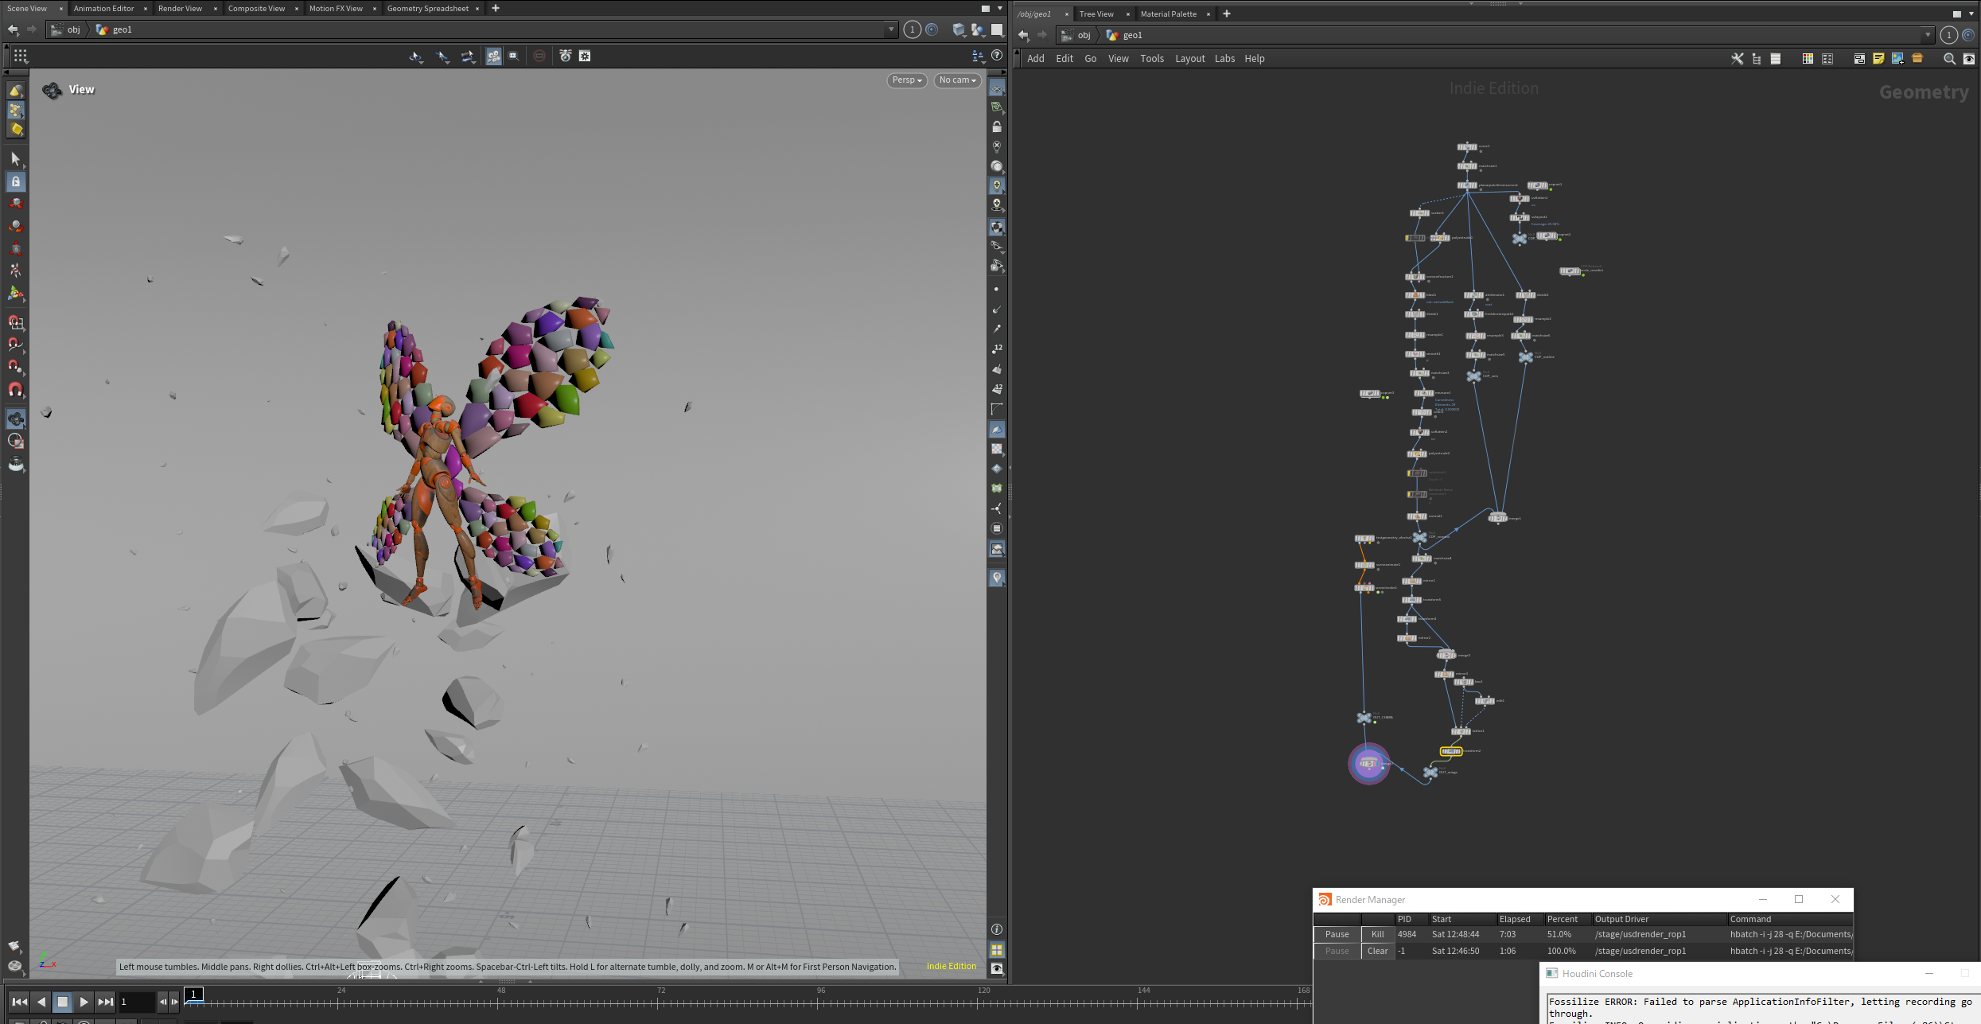
Task: Click the current frame number field
Action: [x=135, y=1002]
